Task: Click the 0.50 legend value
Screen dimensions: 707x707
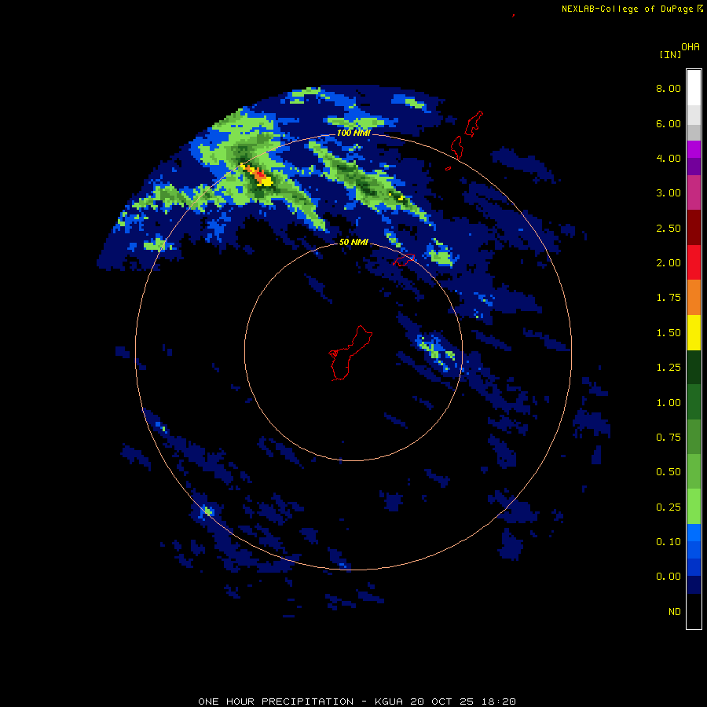Action: tap(669, 472)
